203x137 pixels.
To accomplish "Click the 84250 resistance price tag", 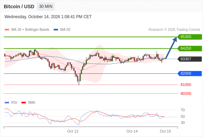I will pyautogui.click(x=190, y=48).
